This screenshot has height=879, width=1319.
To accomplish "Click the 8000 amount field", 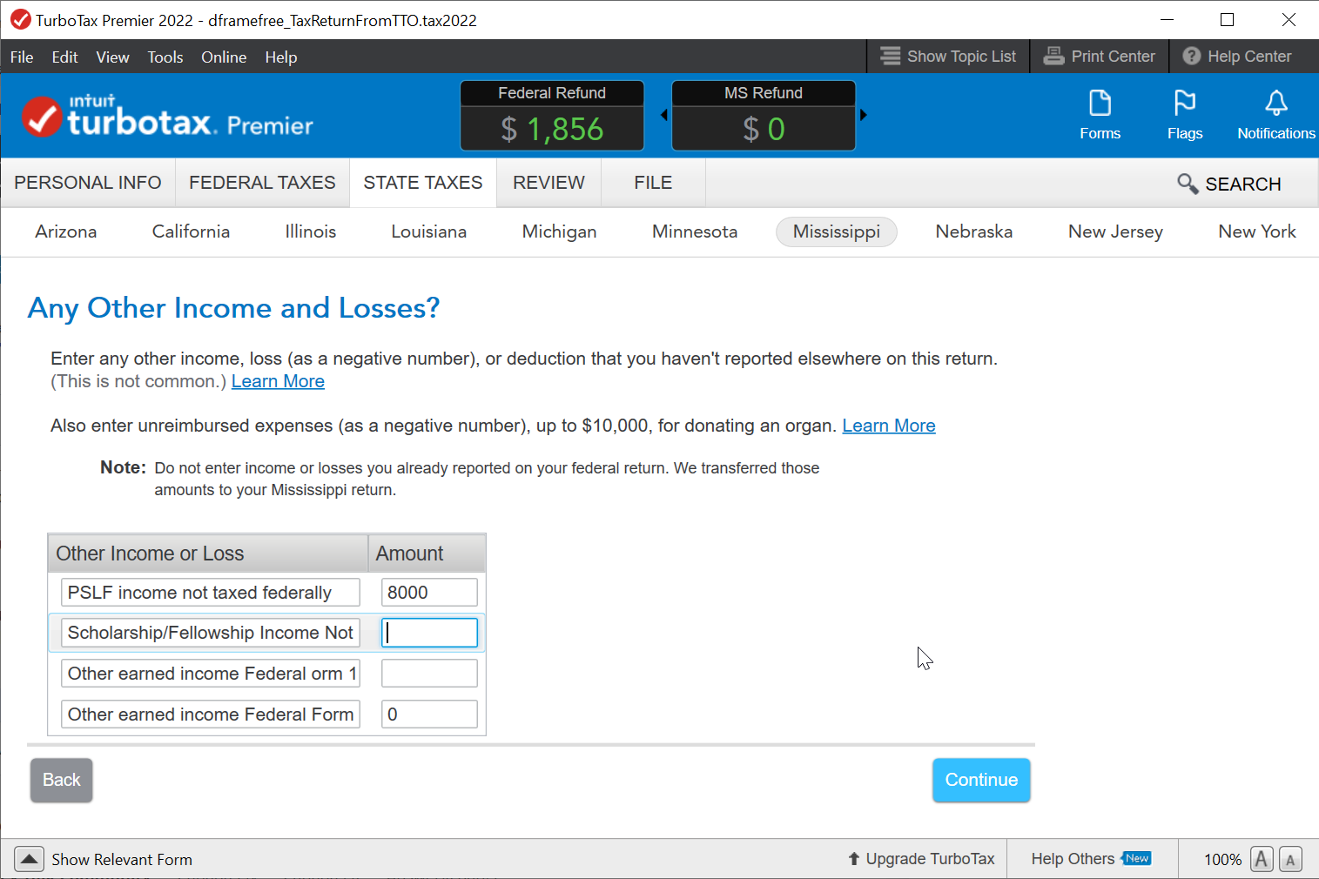I will (x=429, y=593).
